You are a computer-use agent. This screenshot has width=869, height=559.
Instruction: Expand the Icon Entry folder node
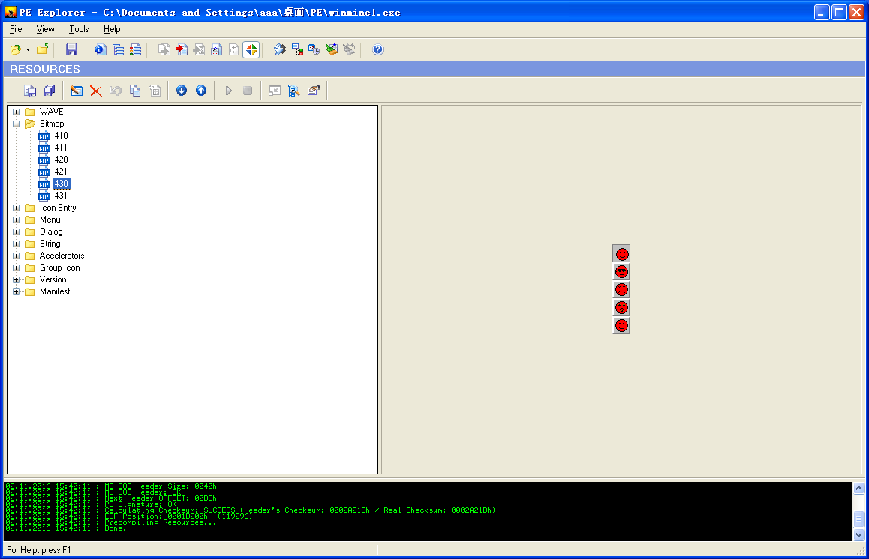click(16, 208)
